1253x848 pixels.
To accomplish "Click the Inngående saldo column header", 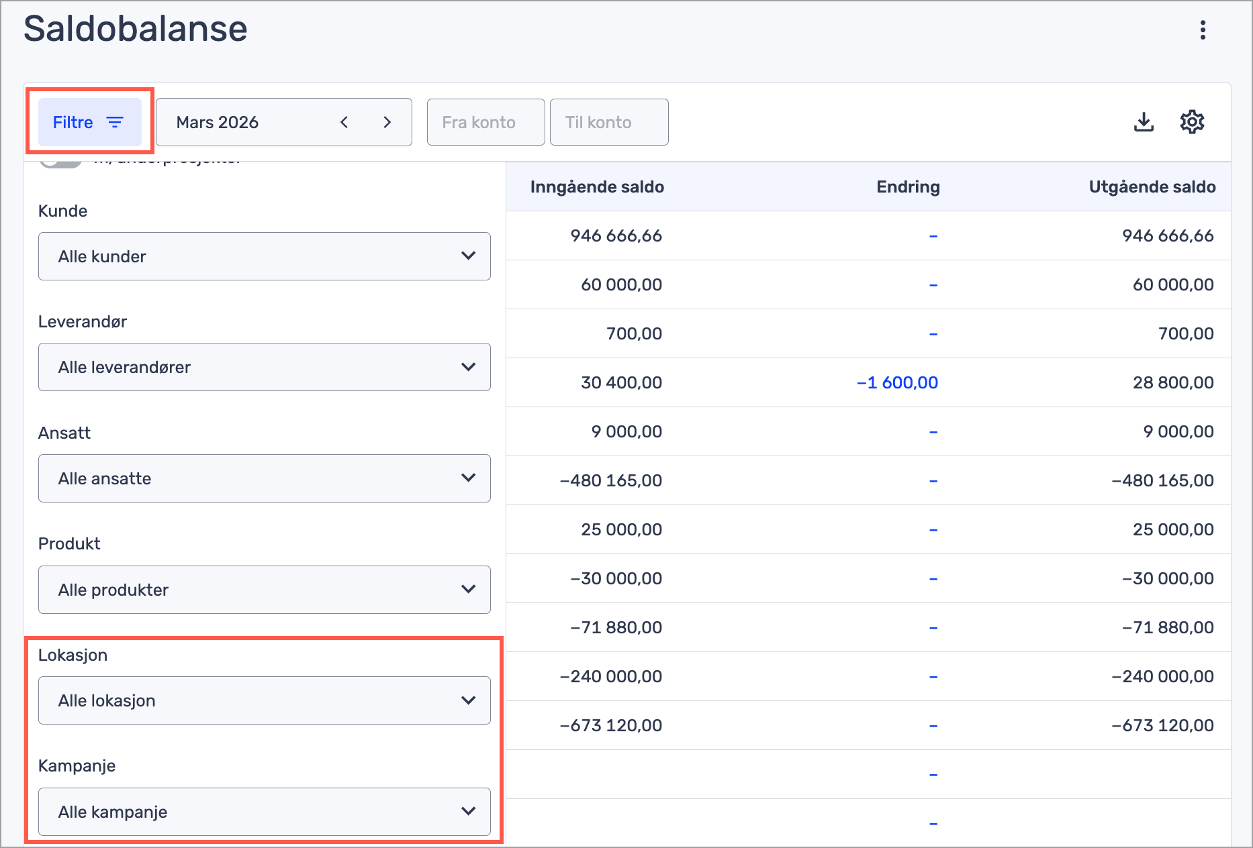I will tap(596, 187).
